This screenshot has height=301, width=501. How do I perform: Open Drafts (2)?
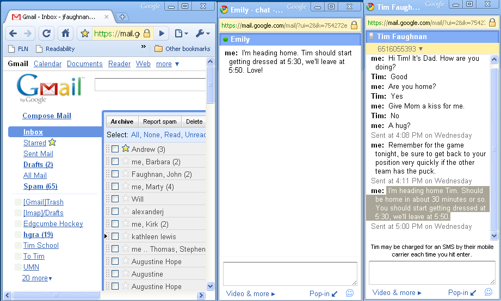(38, 164)
